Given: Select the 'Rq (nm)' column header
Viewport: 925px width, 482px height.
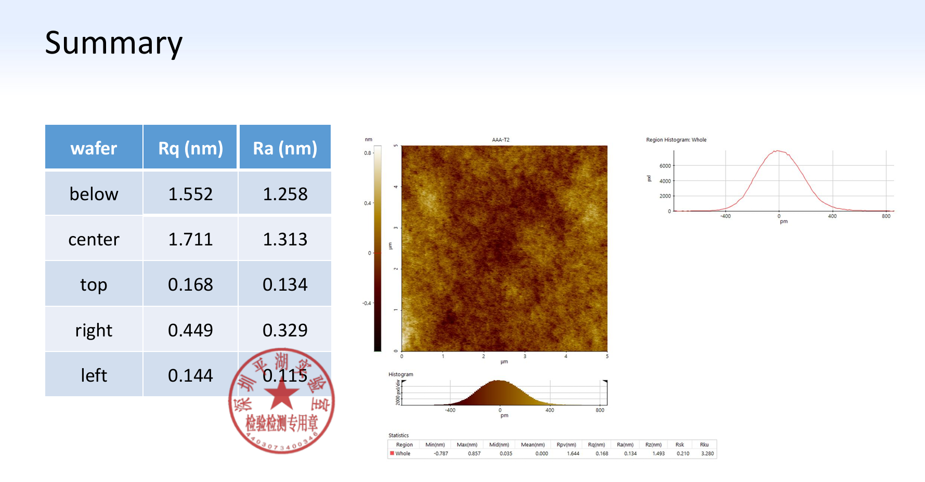Looking at the screenshot, I should pos(190,148).
